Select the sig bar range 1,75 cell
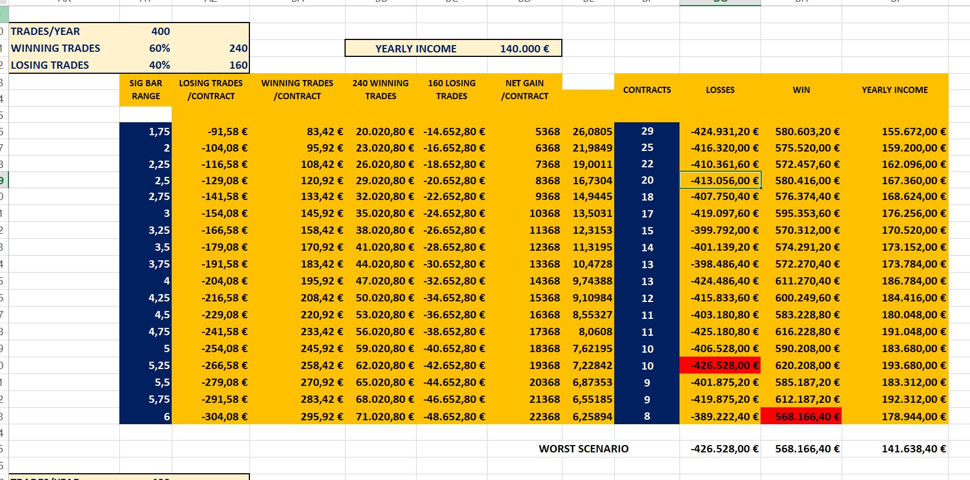Image resolution: width=970 pixels, height=480 pixels. point(146,132)
